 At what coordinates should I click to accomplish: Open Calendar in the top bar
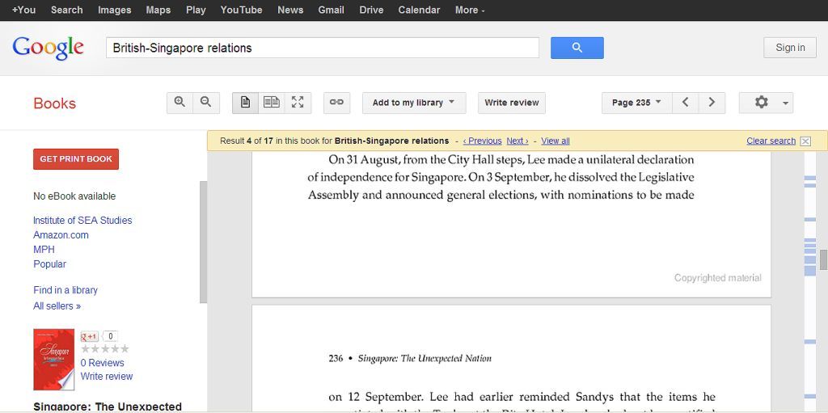click(420, 10)
